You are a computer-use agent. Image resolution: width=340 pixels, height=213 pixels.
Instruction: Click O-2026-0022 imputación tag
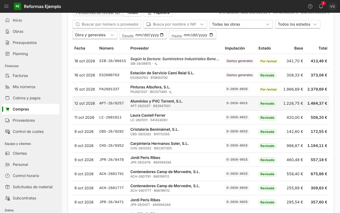coord(237,117)
